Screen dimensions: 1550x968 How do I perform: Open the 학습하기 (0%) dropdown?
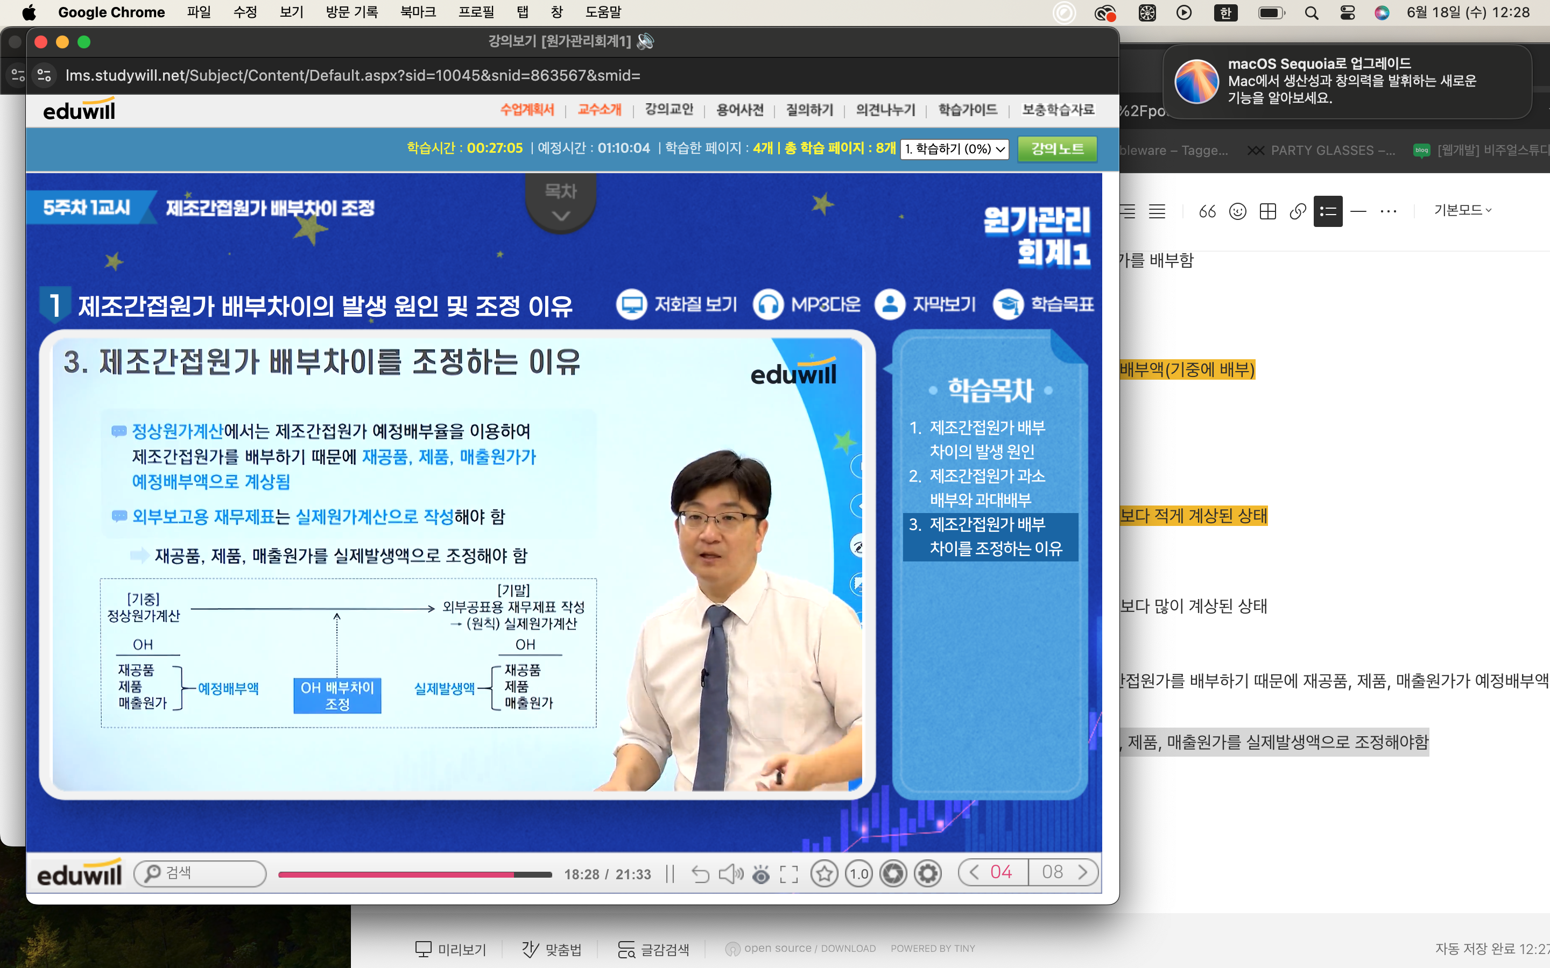[954, 149]
